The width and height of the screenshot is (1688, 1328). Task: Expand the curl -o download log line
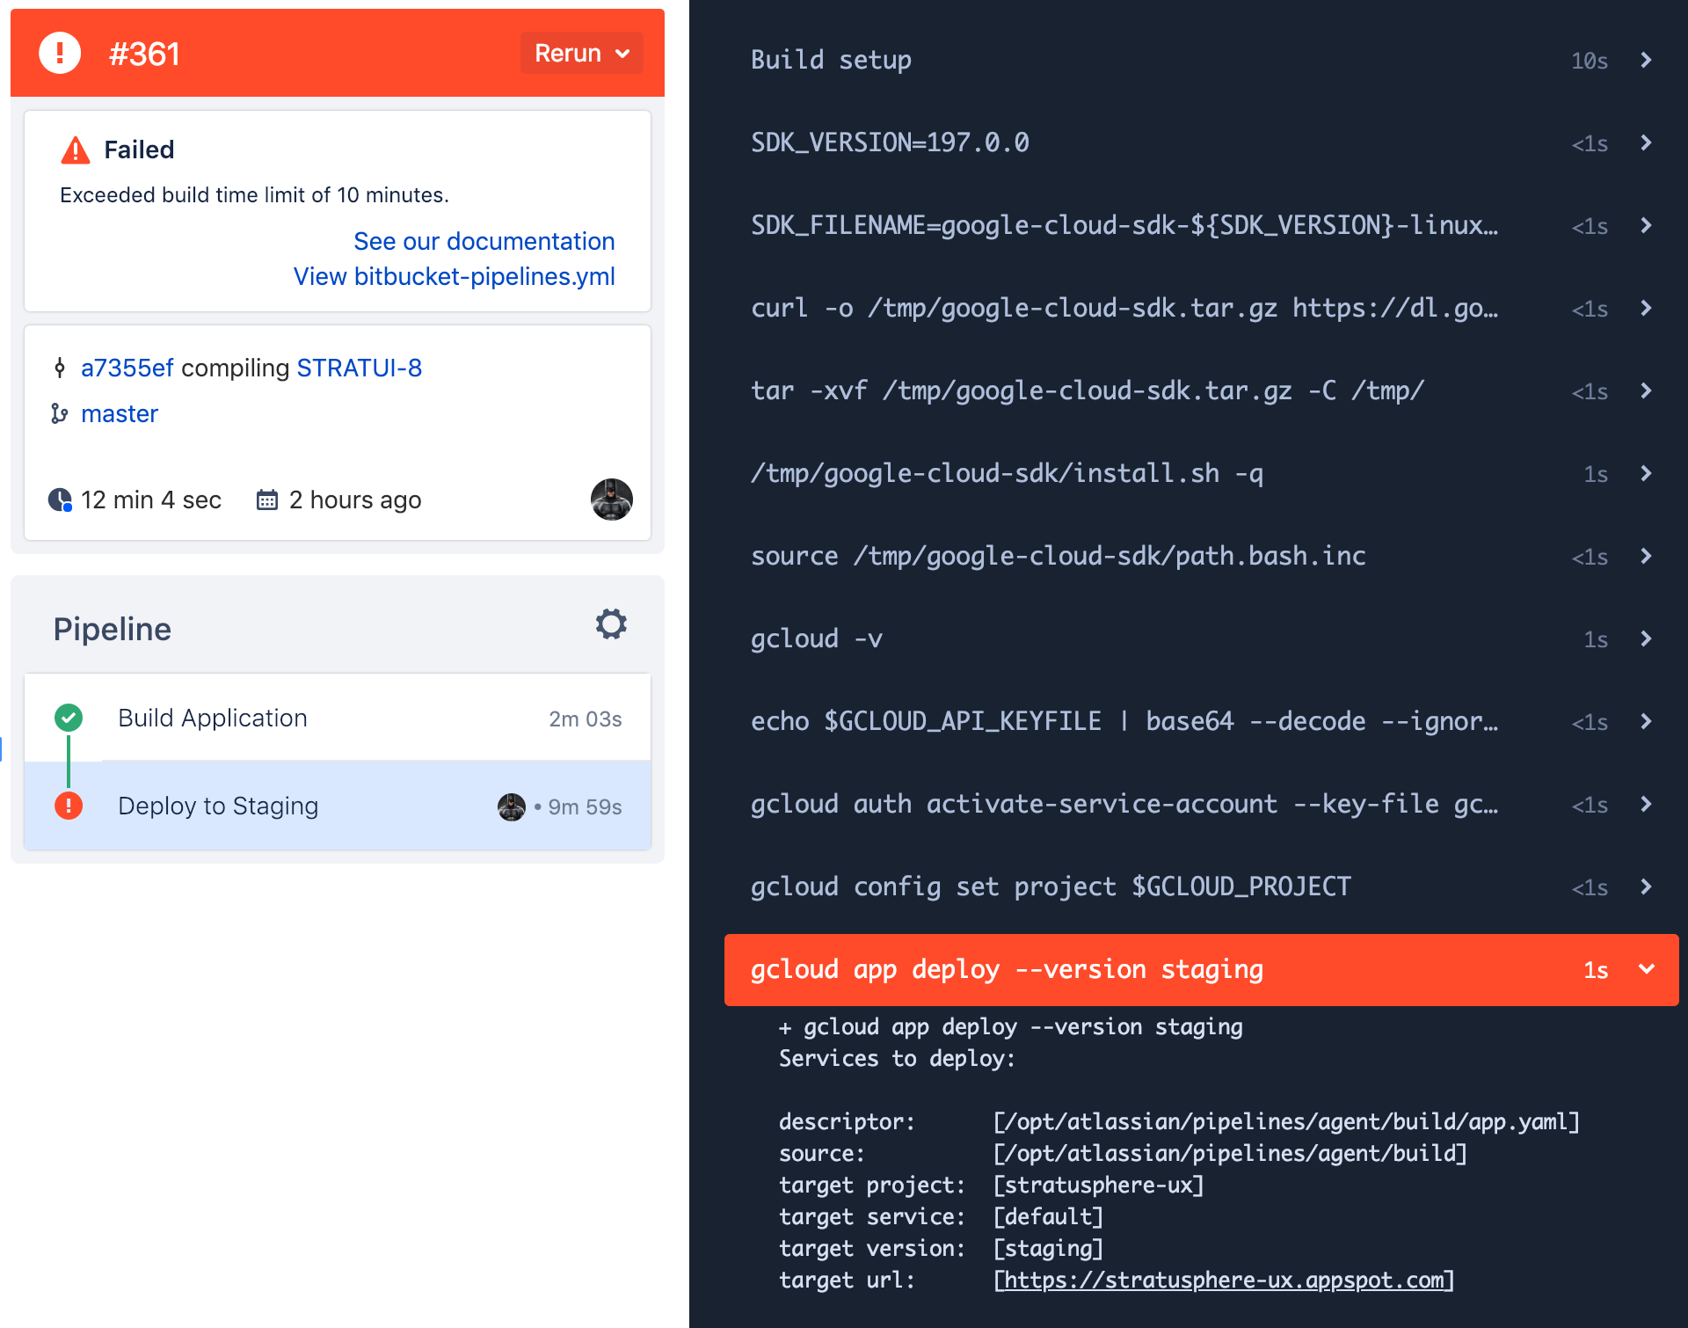tap(1201, 308)
